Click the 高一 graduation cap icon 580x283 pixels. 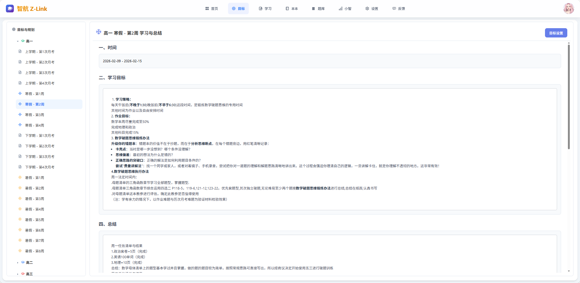(23, 41)
